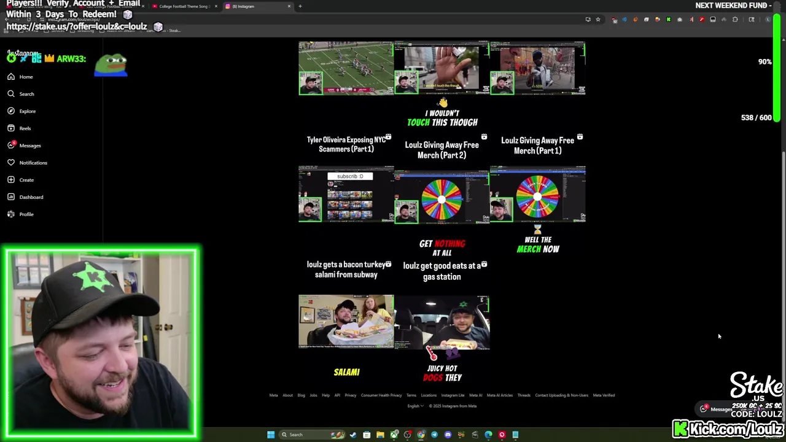Open the Terms footer link

point(411,395)
